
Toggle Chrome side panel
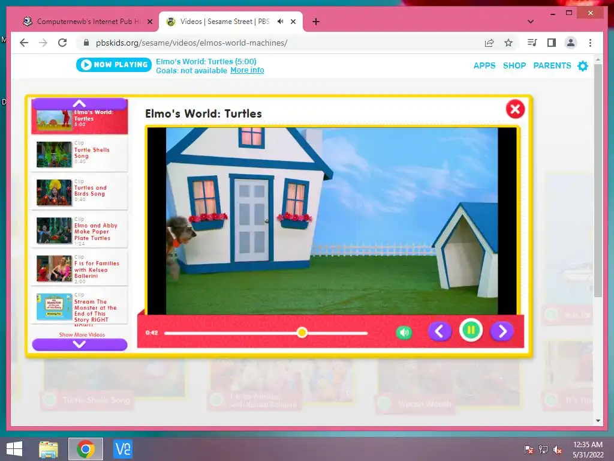pos(552,43)
